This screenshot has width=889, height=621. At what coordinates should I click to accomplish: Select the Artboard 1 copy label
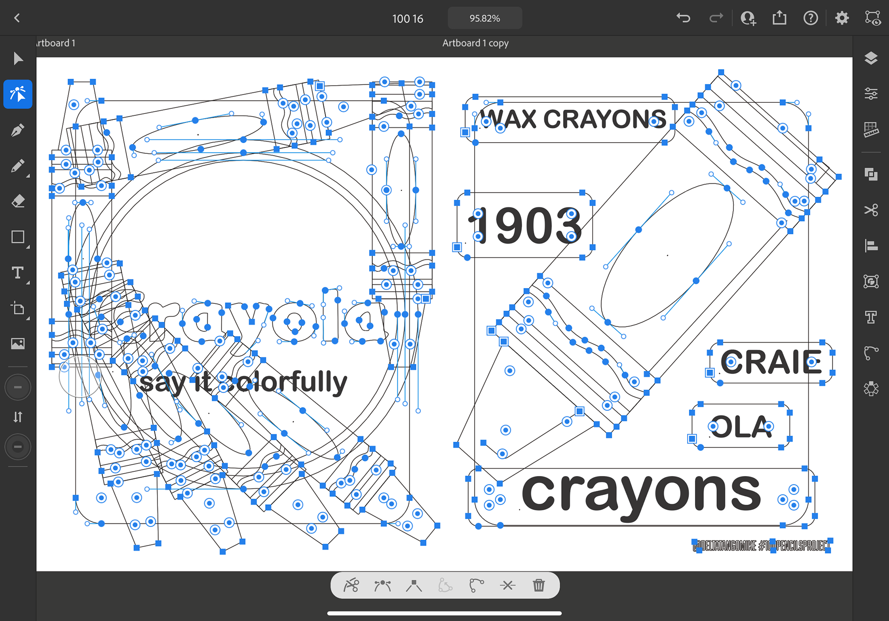475,43
